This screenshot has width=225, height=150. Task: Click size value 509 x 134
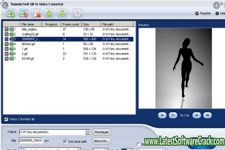[90, 49]
